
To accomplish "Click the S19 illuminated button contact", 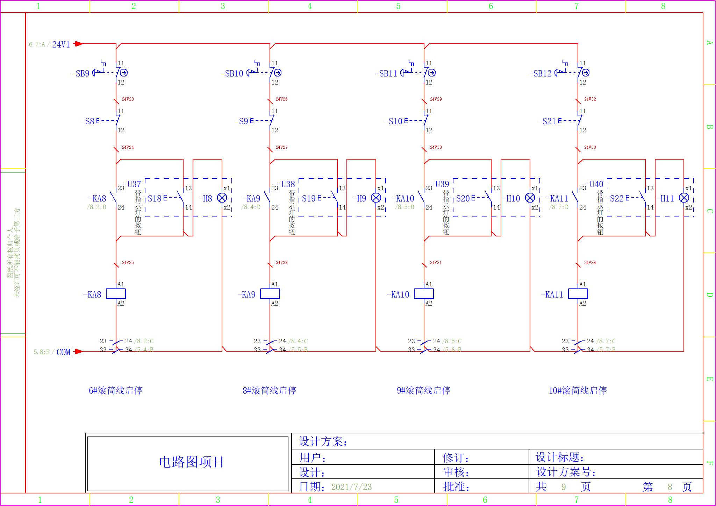I will pyautogui.click(x=335, y=198).
